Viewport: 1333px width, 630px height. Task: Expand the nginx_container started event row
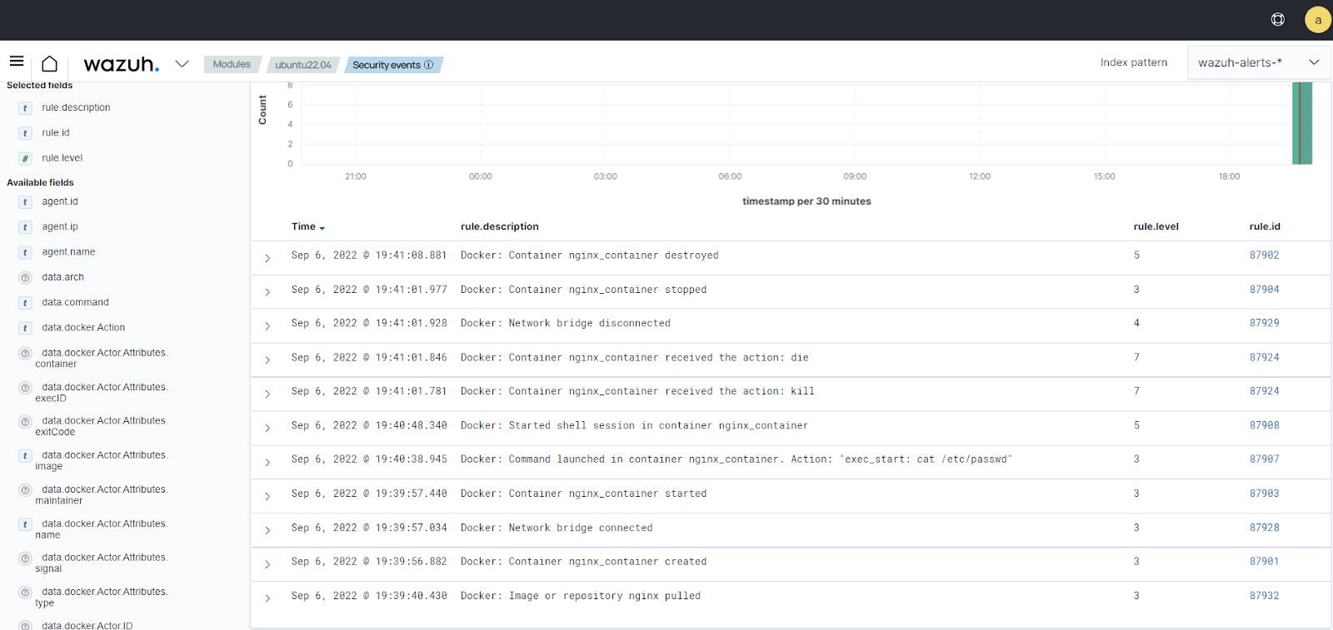(267, 496)
